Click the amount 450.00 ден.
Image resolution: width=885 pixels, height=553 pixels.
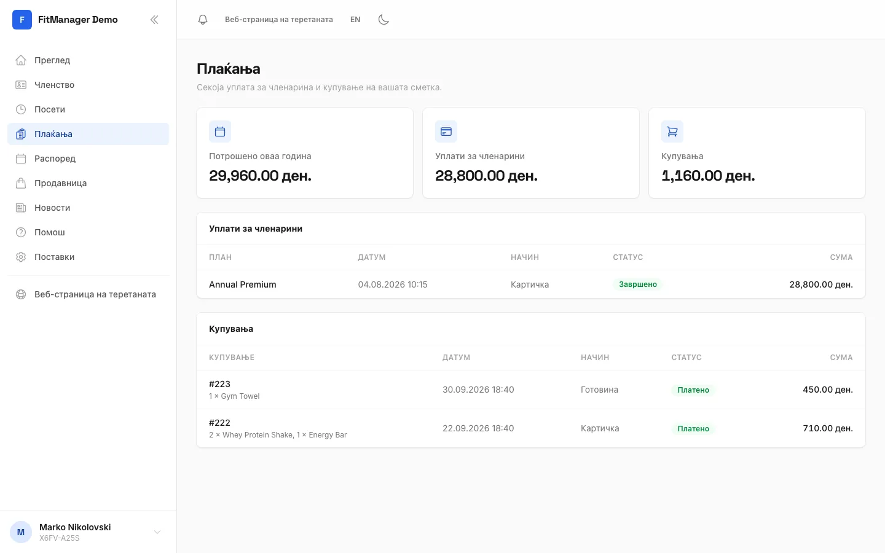tap(828, 390)
